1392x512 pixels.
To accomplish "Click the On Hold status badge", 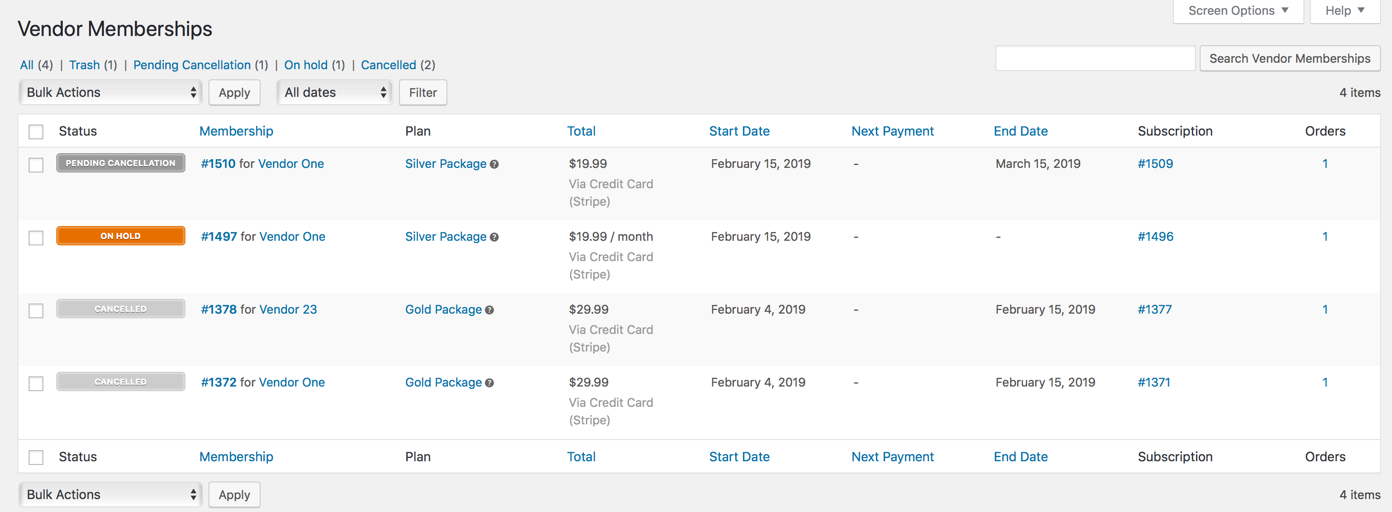I will (x=120, y=236).
